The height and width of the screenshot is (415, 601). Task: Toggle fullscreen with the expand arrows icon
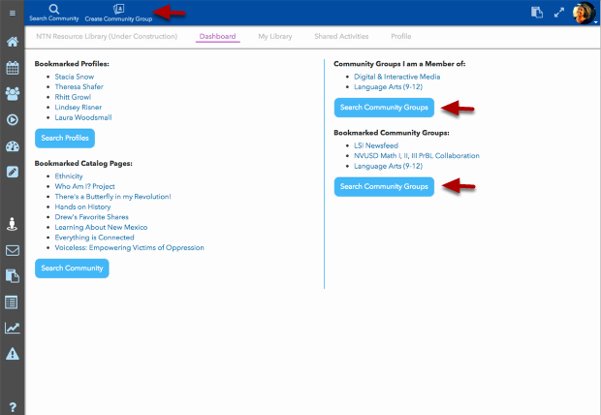(x=559, y=13)
